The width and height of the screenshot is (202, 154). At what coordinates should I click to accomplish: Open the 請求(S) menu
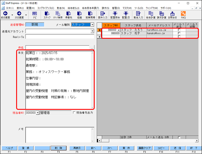106,8
